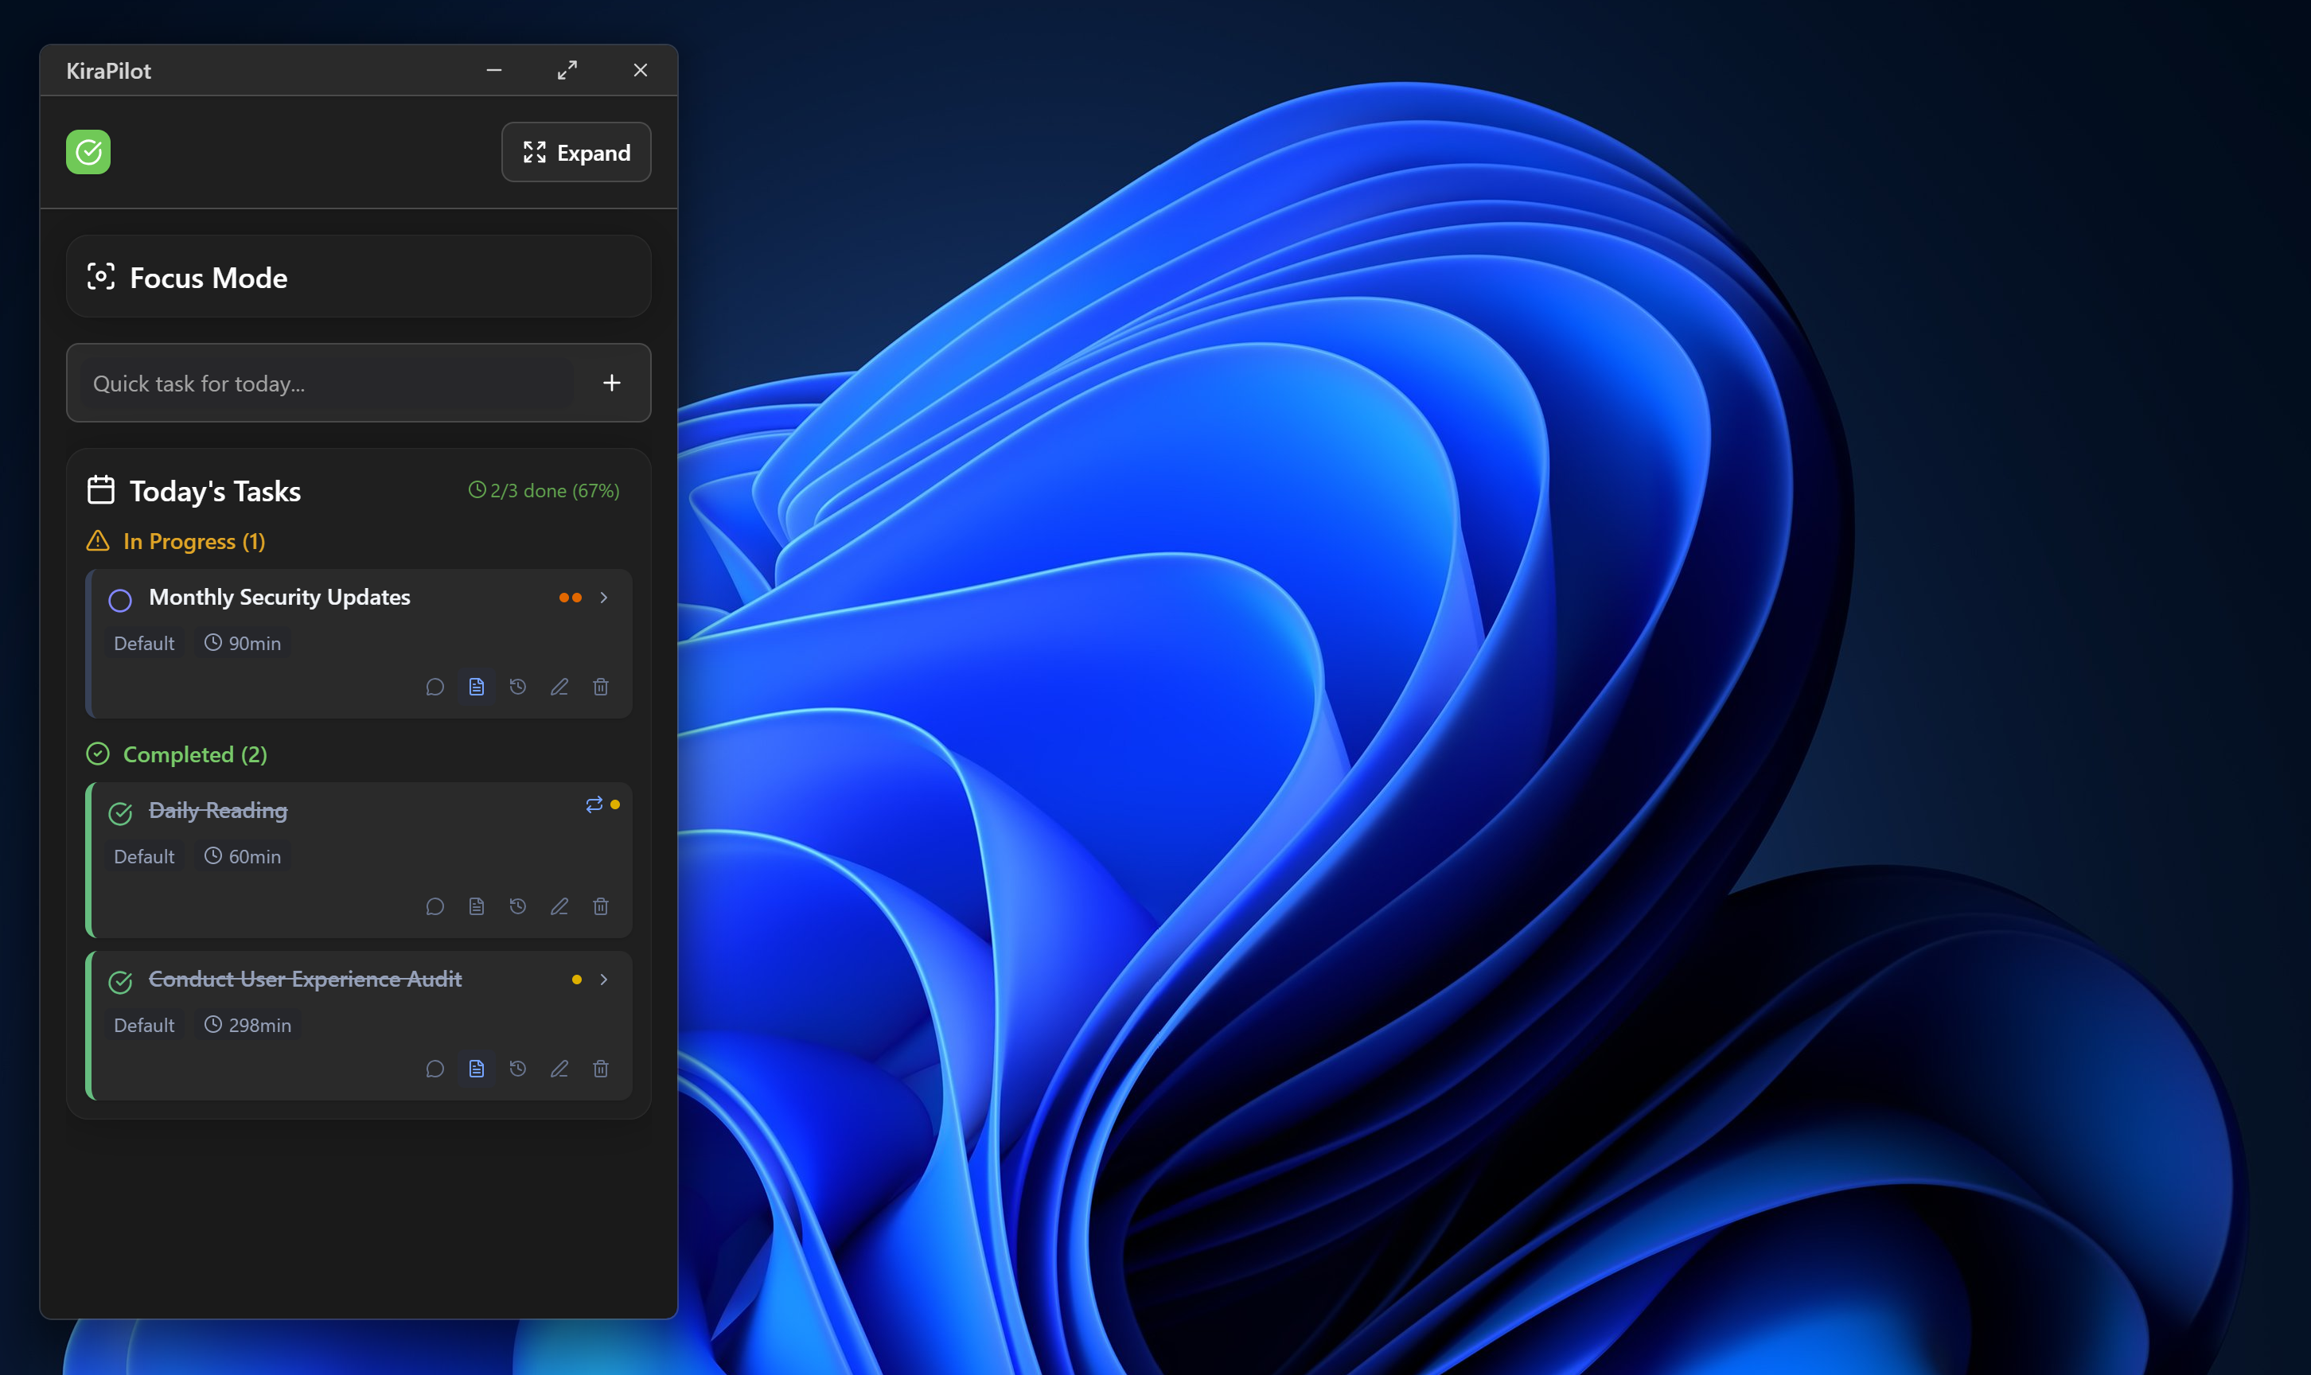Edit the Daily Reading task
This screenshot has width=2311, height=1375.
point(559,906)
